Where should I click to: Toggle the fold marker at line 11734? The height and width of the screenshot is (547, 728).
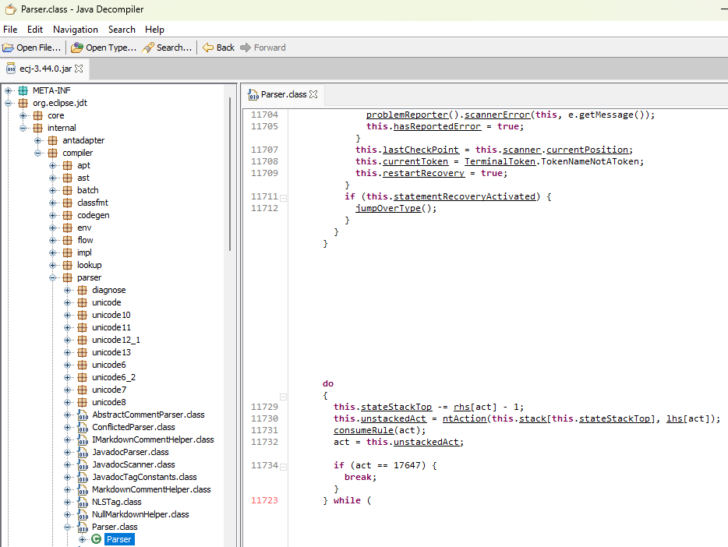(x=283, y=466)
